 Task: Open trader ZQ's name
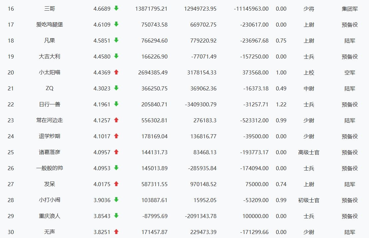pos(50,88)
